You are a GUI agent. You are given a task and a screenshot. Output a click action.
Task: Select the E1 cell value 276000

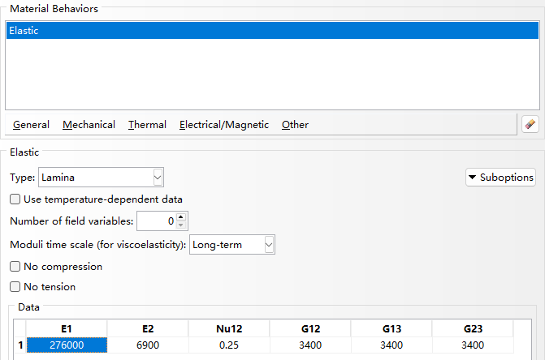[x=67, y=345]
